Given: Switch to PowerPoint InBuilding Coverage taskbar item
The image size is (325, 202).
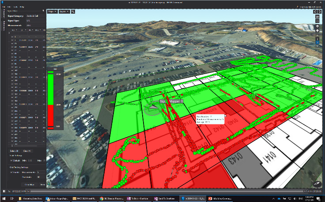Looking at the screenshot, I should (x=219, y=198).
